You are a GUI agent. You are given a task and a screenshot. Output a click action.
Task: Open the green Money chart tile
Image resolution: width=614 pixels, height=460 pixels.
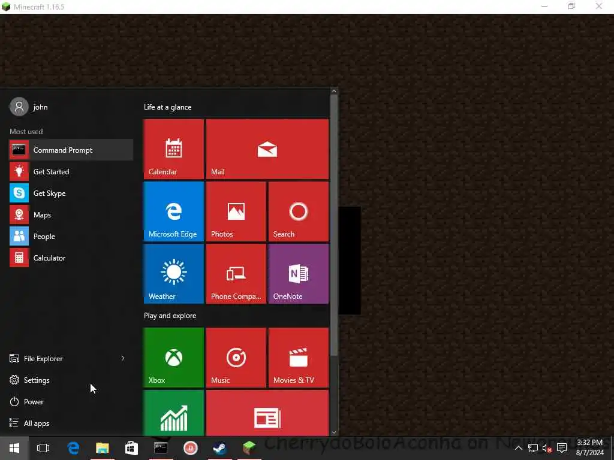[173, 413]
